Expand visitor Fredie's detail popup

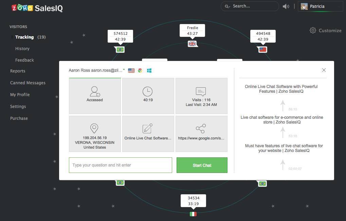[x=192, y=30]
